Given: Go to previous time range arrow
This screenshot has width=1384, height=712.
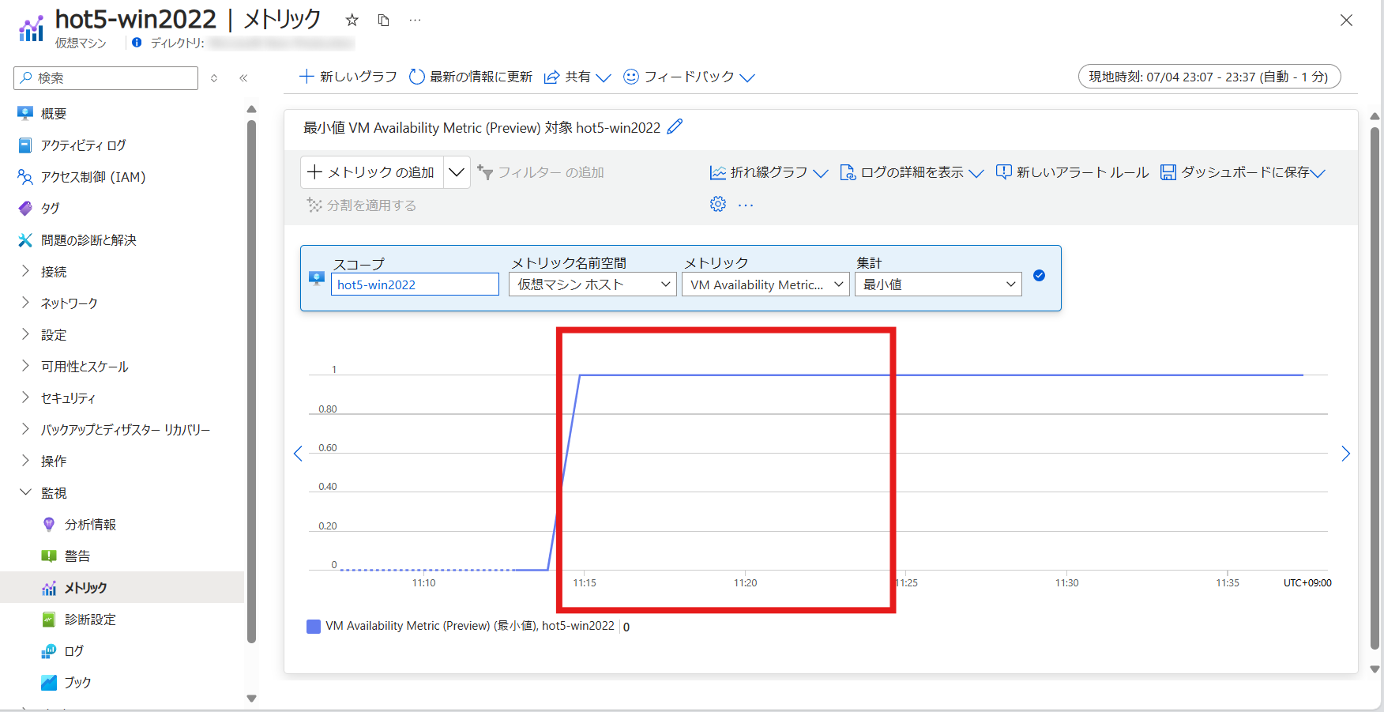Looking at the screenshot, I should point(298,454).
